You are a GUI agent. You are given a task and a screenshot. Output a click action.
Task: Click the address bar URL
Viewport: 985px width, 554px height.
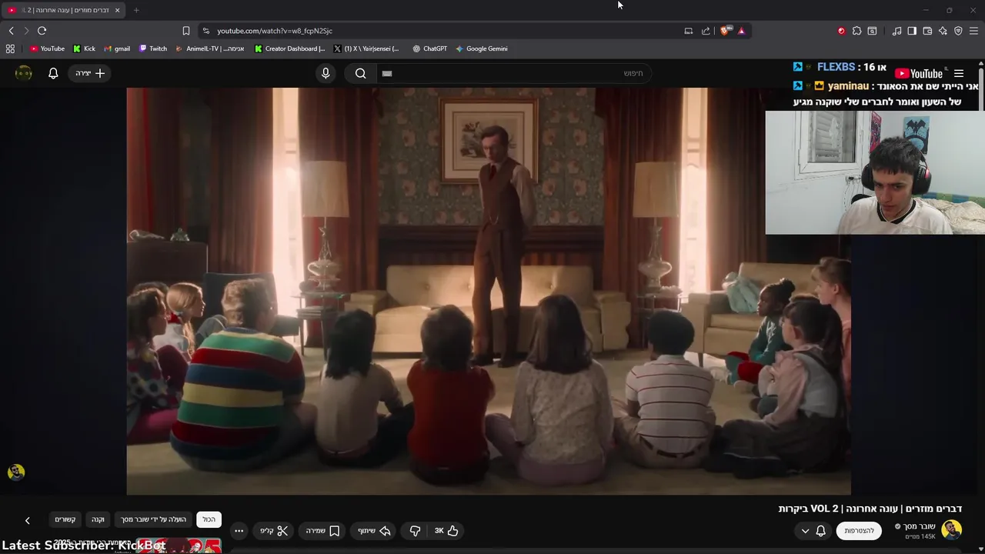click(x=275, y=31)
